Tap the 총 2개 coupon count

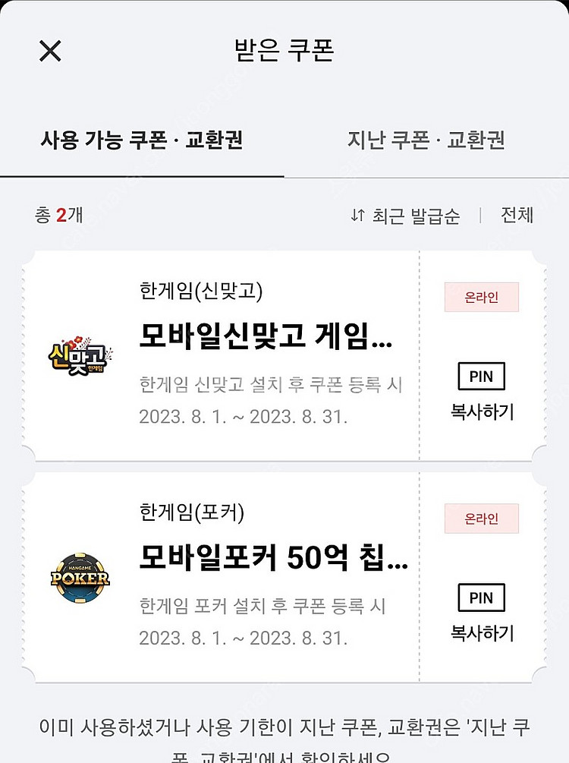(58, 216)
